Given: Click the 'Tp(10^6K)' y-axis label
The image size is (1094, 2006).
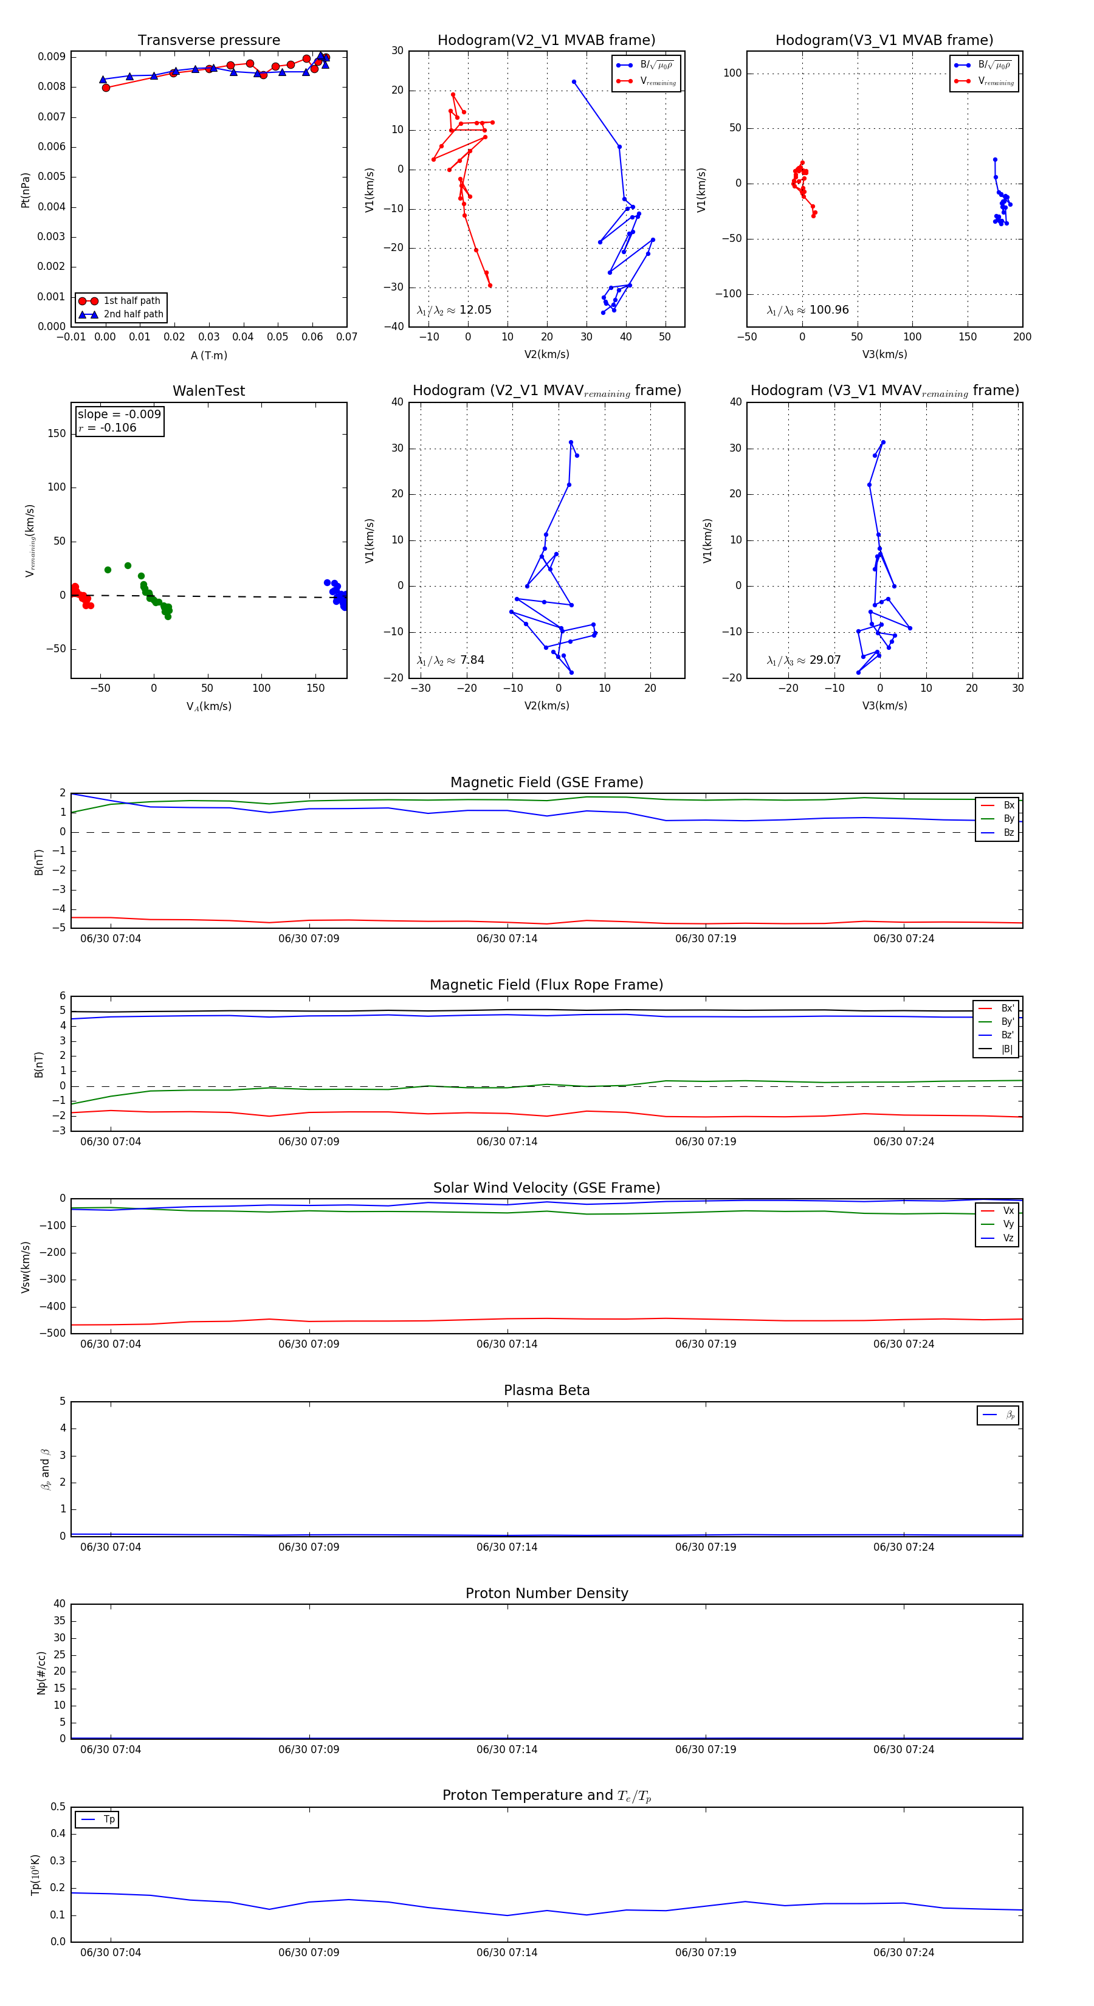Looking at the screenshot, I should (35, 1875).
